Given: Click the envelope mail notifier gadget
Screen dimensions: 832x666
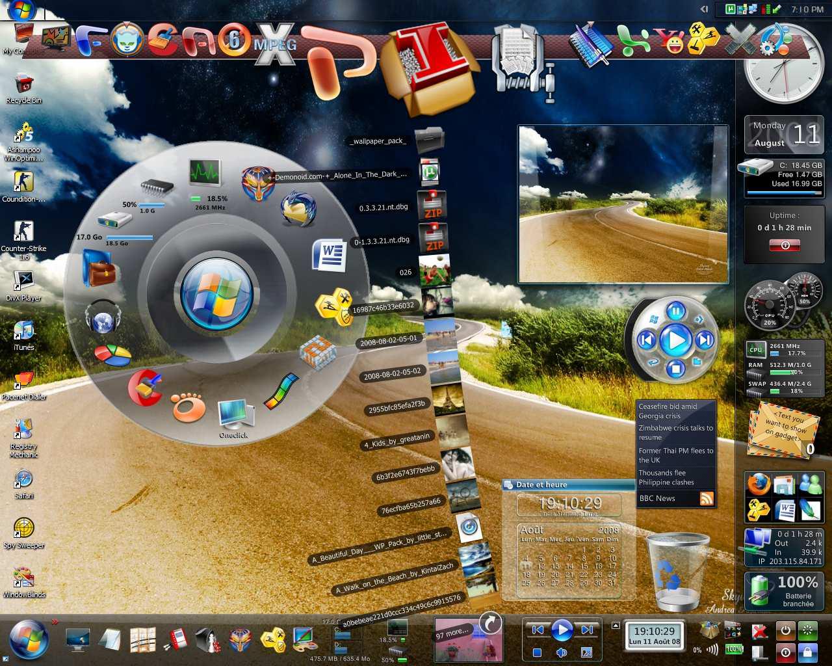Looking at the screenshot, I should (783, 429).
